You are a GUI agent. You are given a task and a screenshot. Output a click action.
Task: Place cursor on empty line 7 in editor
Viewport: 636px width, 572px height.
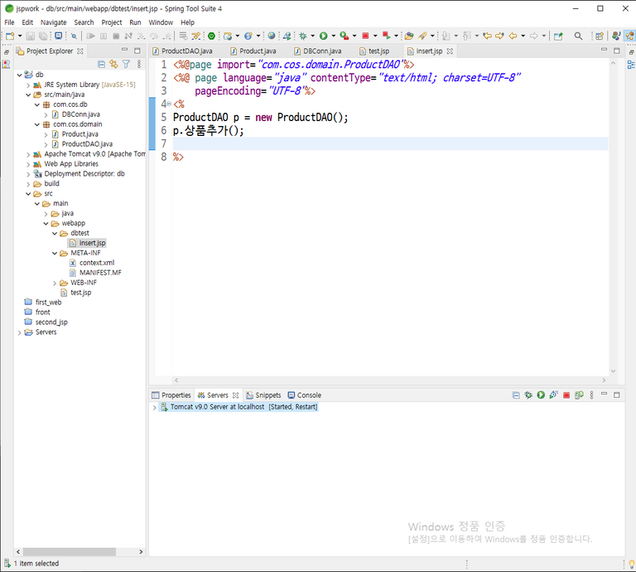(390, 143)
